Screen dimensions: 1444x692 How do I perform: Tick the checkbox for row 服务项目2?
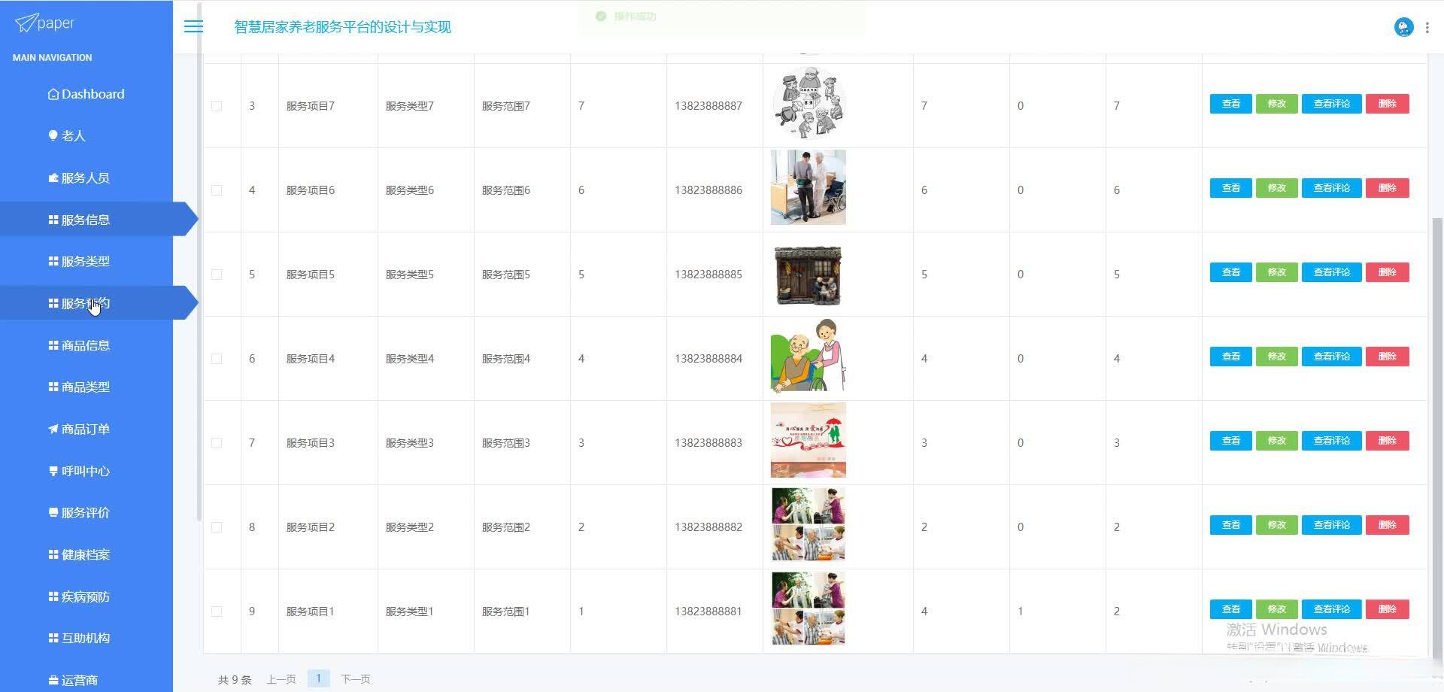pos(217,527)
